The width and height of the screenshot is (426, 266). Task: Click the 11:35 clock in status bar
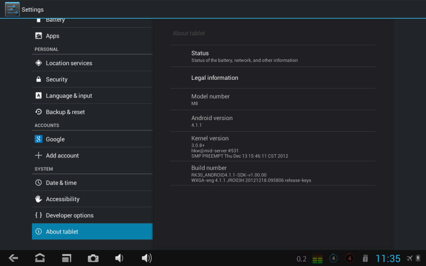pyautogui.click(x=388, y=259)
